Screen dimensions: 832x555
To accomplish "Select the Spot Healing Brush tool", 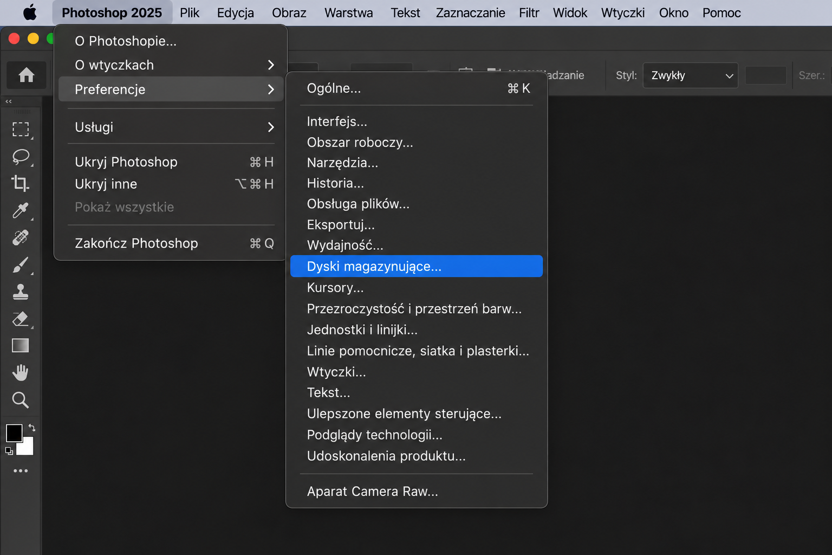I will tap(21, 237).
